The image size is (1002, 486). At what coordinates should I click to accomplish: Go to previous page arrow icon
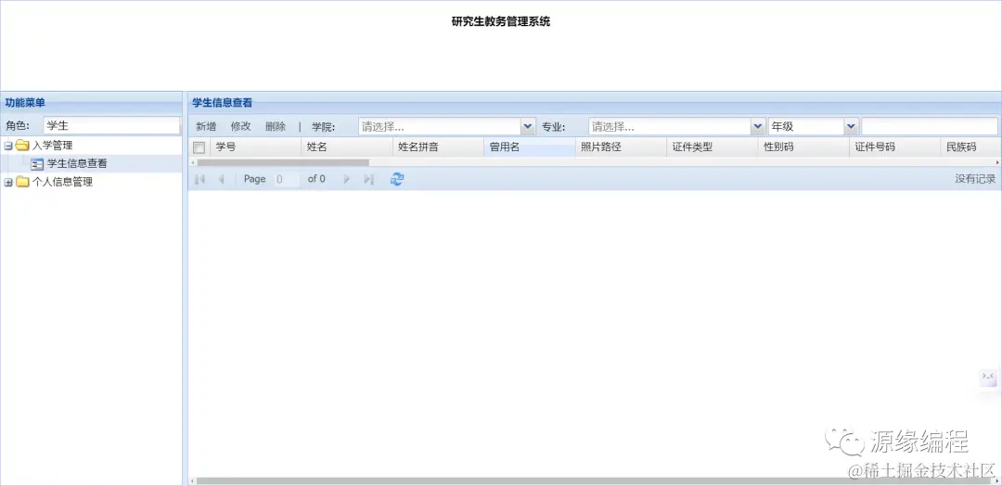[x=221, y=179]
